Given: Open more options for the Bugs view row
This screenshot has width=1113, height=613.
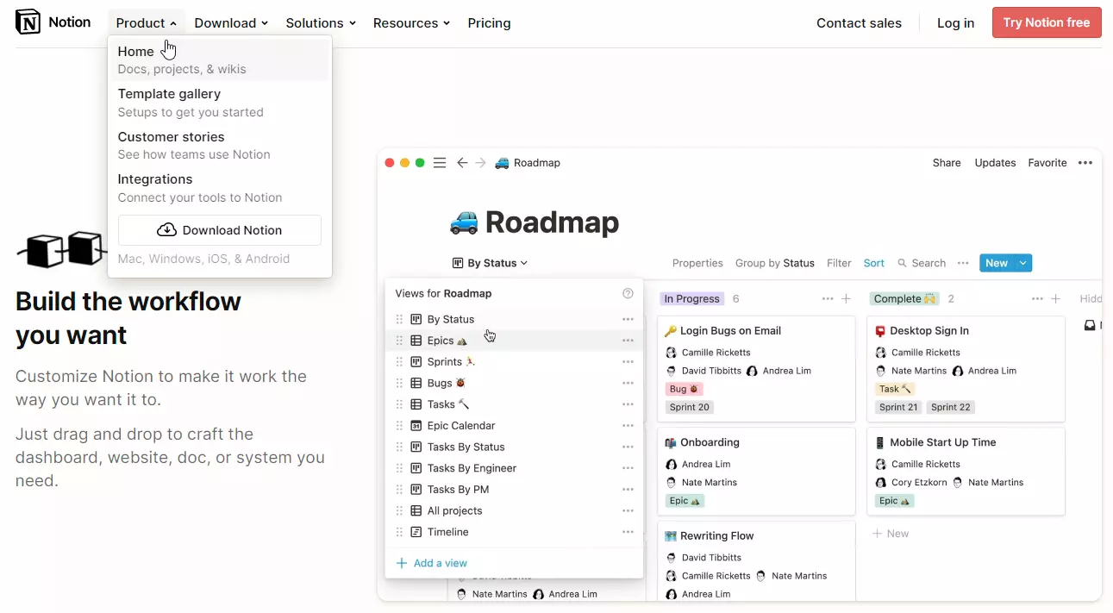Looking at the screenshot, I should pyautogui.click(x=628, y=384).
